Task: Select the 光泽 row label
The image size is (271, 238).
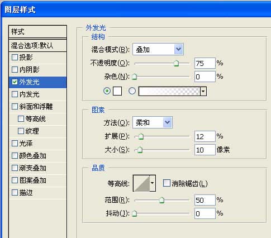Action: [26, 144]
